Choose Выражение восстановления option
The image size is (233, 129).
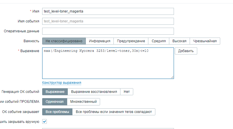click(x=94, y=92)
